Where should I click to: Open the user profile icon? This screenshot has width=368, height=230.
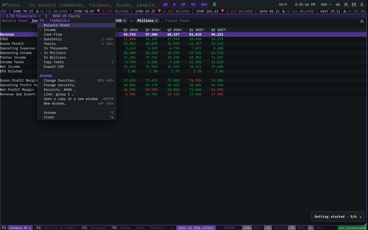point(362,5)
